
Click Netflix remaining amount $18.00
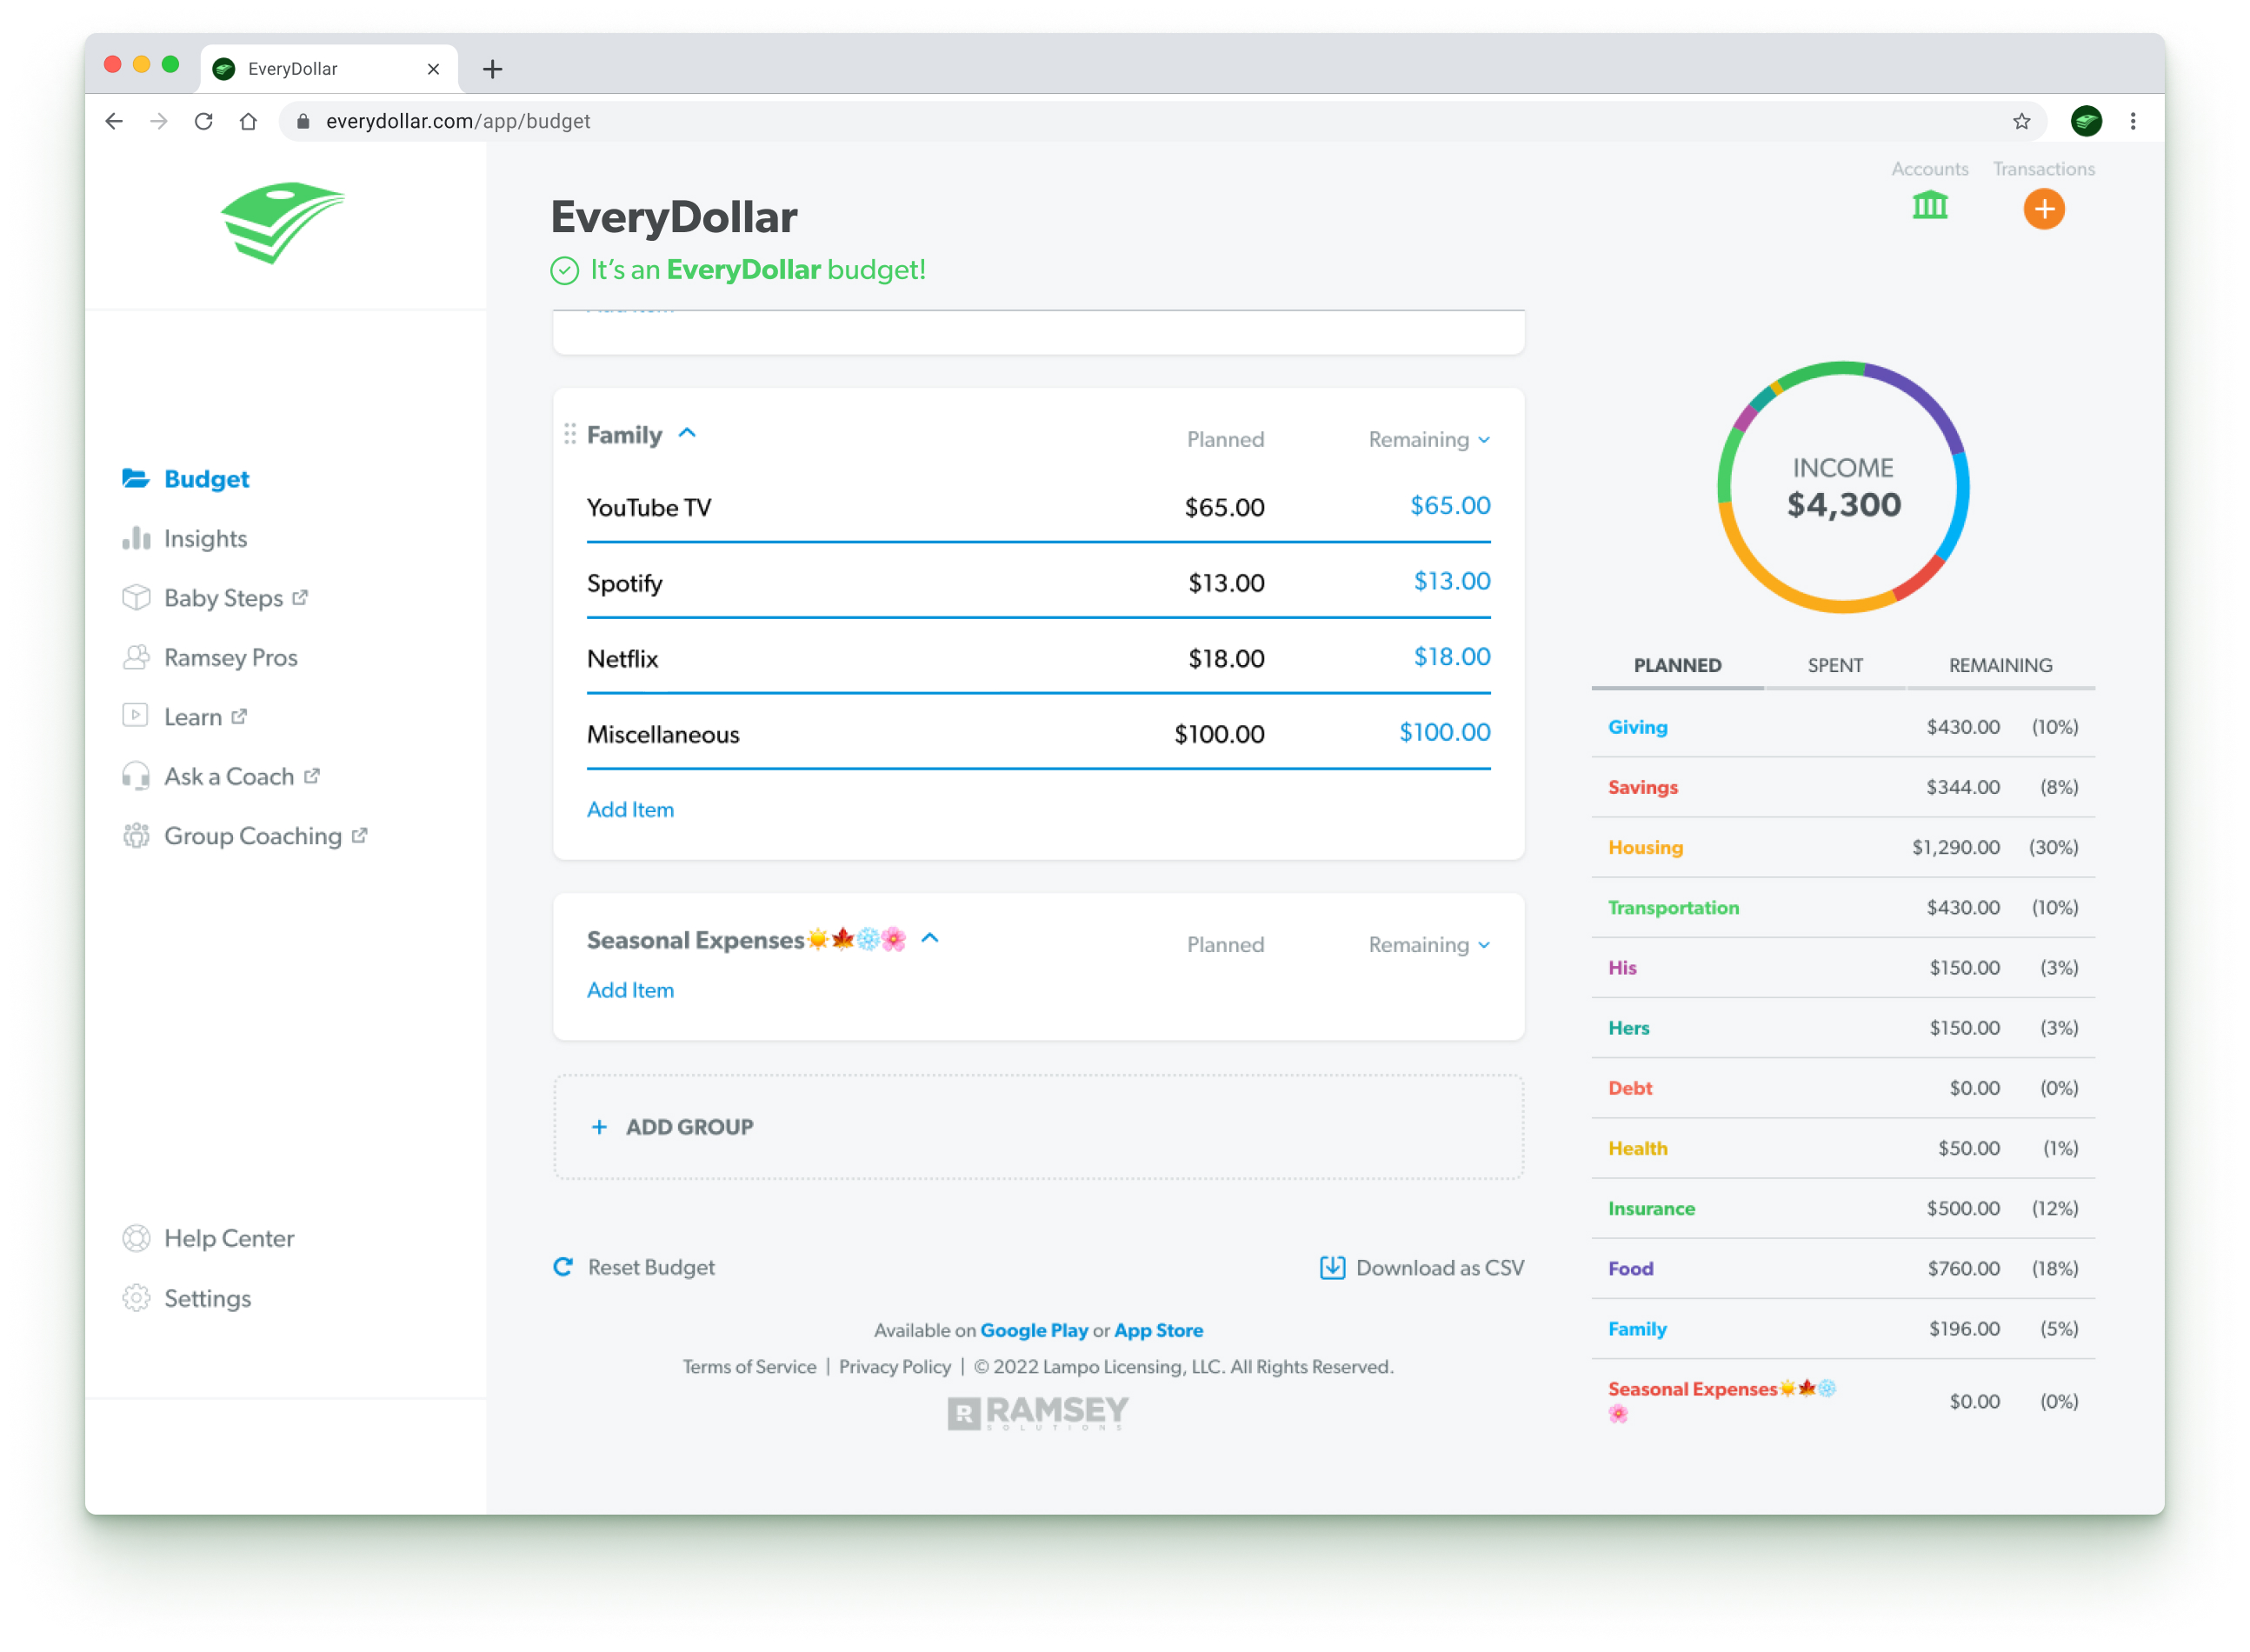1451,657
